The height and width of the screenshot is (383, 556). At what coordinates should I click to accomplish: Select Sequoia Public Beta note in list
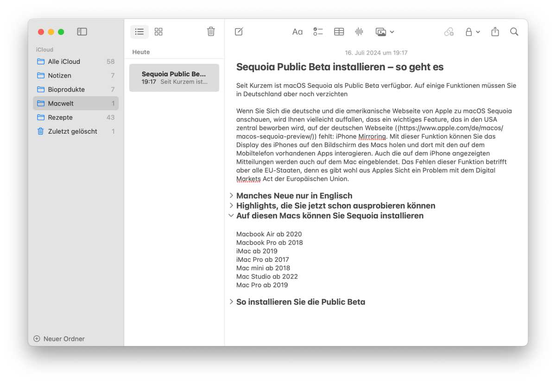coord(174,78)
